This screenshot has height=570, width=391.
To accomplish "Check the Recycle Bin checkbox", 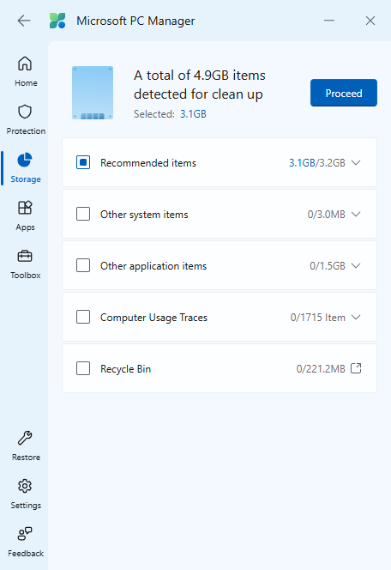I will click(83, 368).
